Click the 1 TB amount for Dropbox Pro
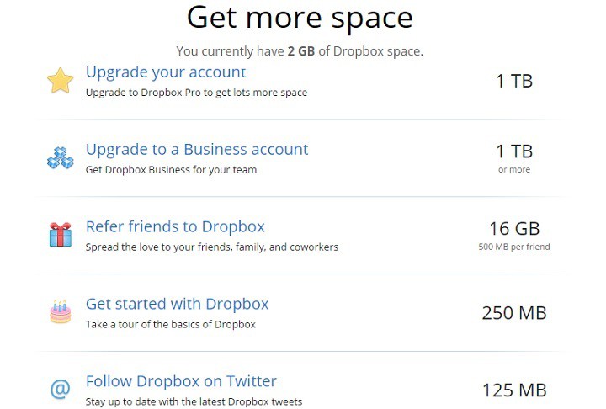The width and height of the screenshot is (606, 409). point(514,81)
